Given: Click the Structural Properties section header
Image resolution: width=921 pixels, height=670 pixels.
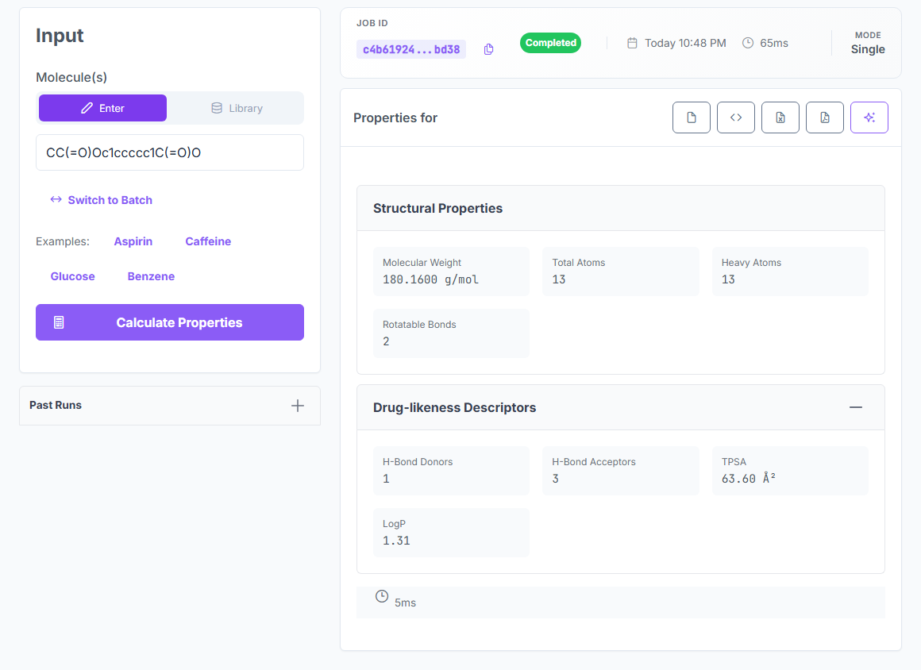Looking at the screenshot, I should pos(620,209).
